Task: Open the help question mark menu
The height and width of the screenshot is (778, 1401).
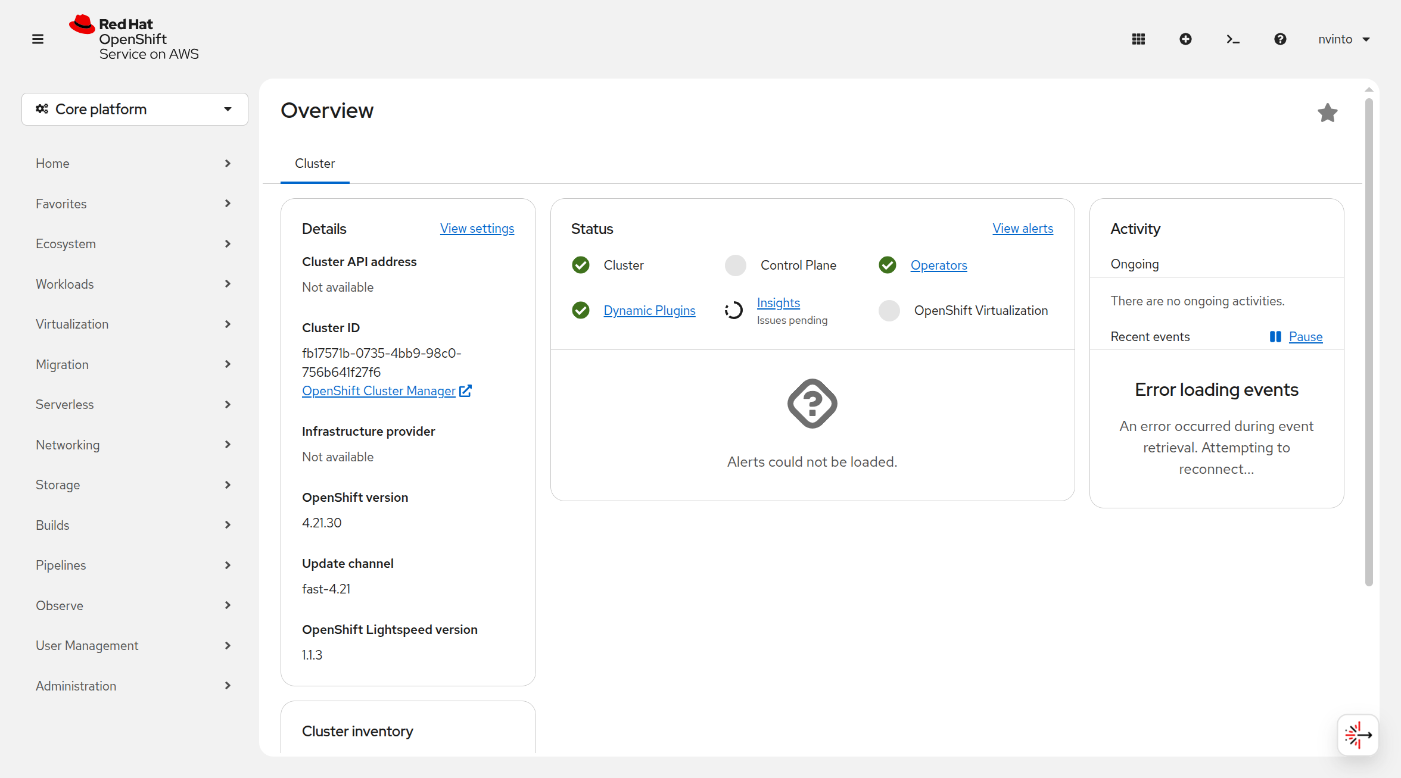Action: click(x=1280, y=39)
